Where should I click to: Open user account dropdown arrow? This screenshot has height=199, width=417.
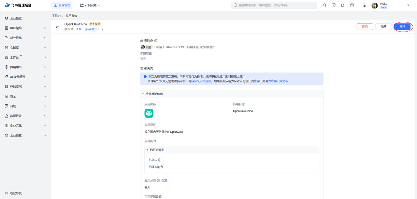click(x=408, y=5)
